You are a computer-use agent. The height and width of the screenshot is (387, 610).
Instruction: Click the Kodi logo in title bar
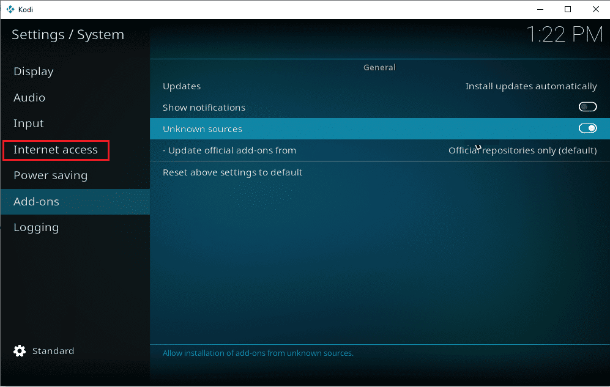point(10,9)
